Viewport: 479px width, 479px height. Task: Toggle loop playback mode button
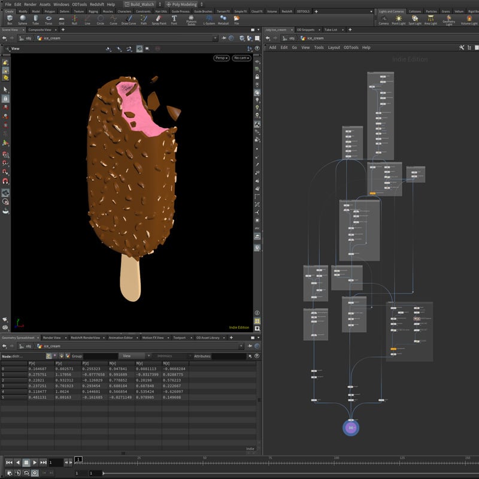(26, 473)
